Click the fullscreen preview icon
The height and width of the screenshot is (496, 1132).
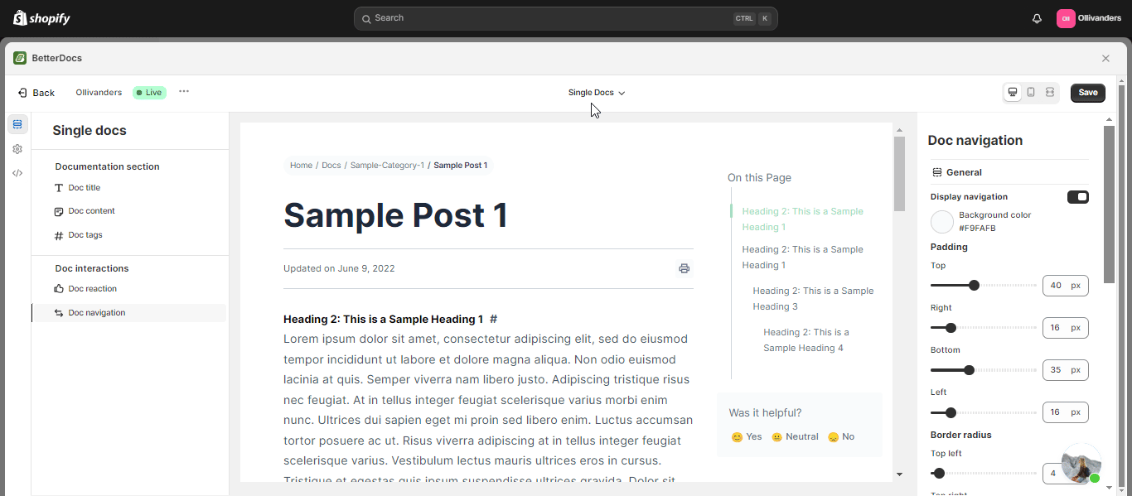[x=1050, y=93]
